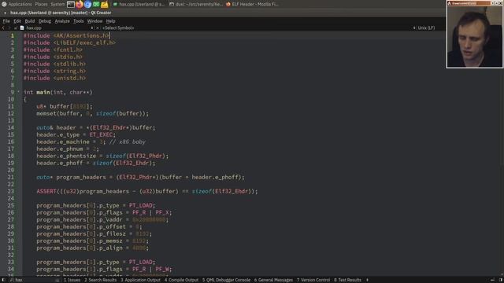Collapse the main function fold marker on line 9

[18, 92]
